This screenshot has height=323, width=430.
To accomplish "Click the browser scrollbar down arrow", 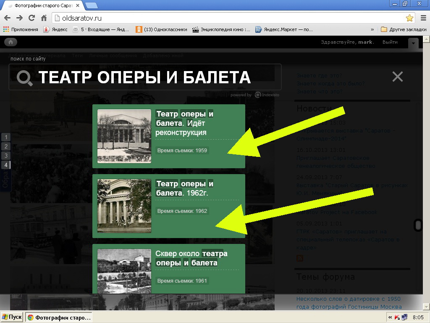I will (x=426, y=307).
